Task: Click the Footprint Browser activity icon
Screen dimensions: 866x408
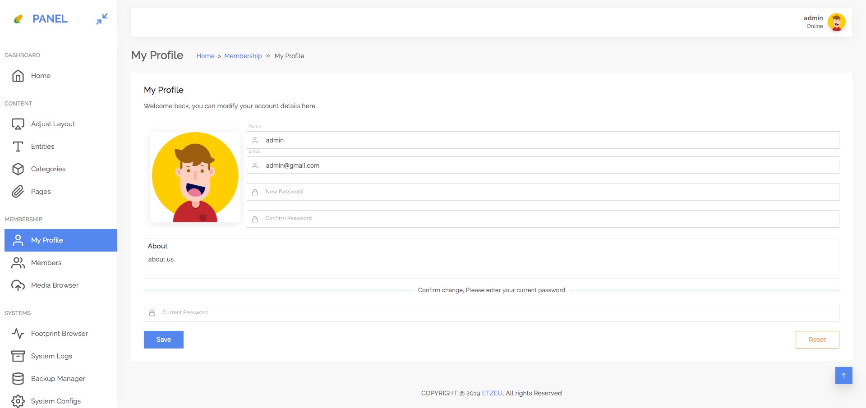Action: (x=18, y=334)
